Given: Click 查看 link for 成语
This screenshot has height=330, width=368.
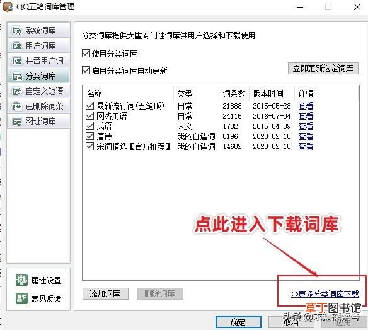Looking at the screenshot, I should pos(306,126).
